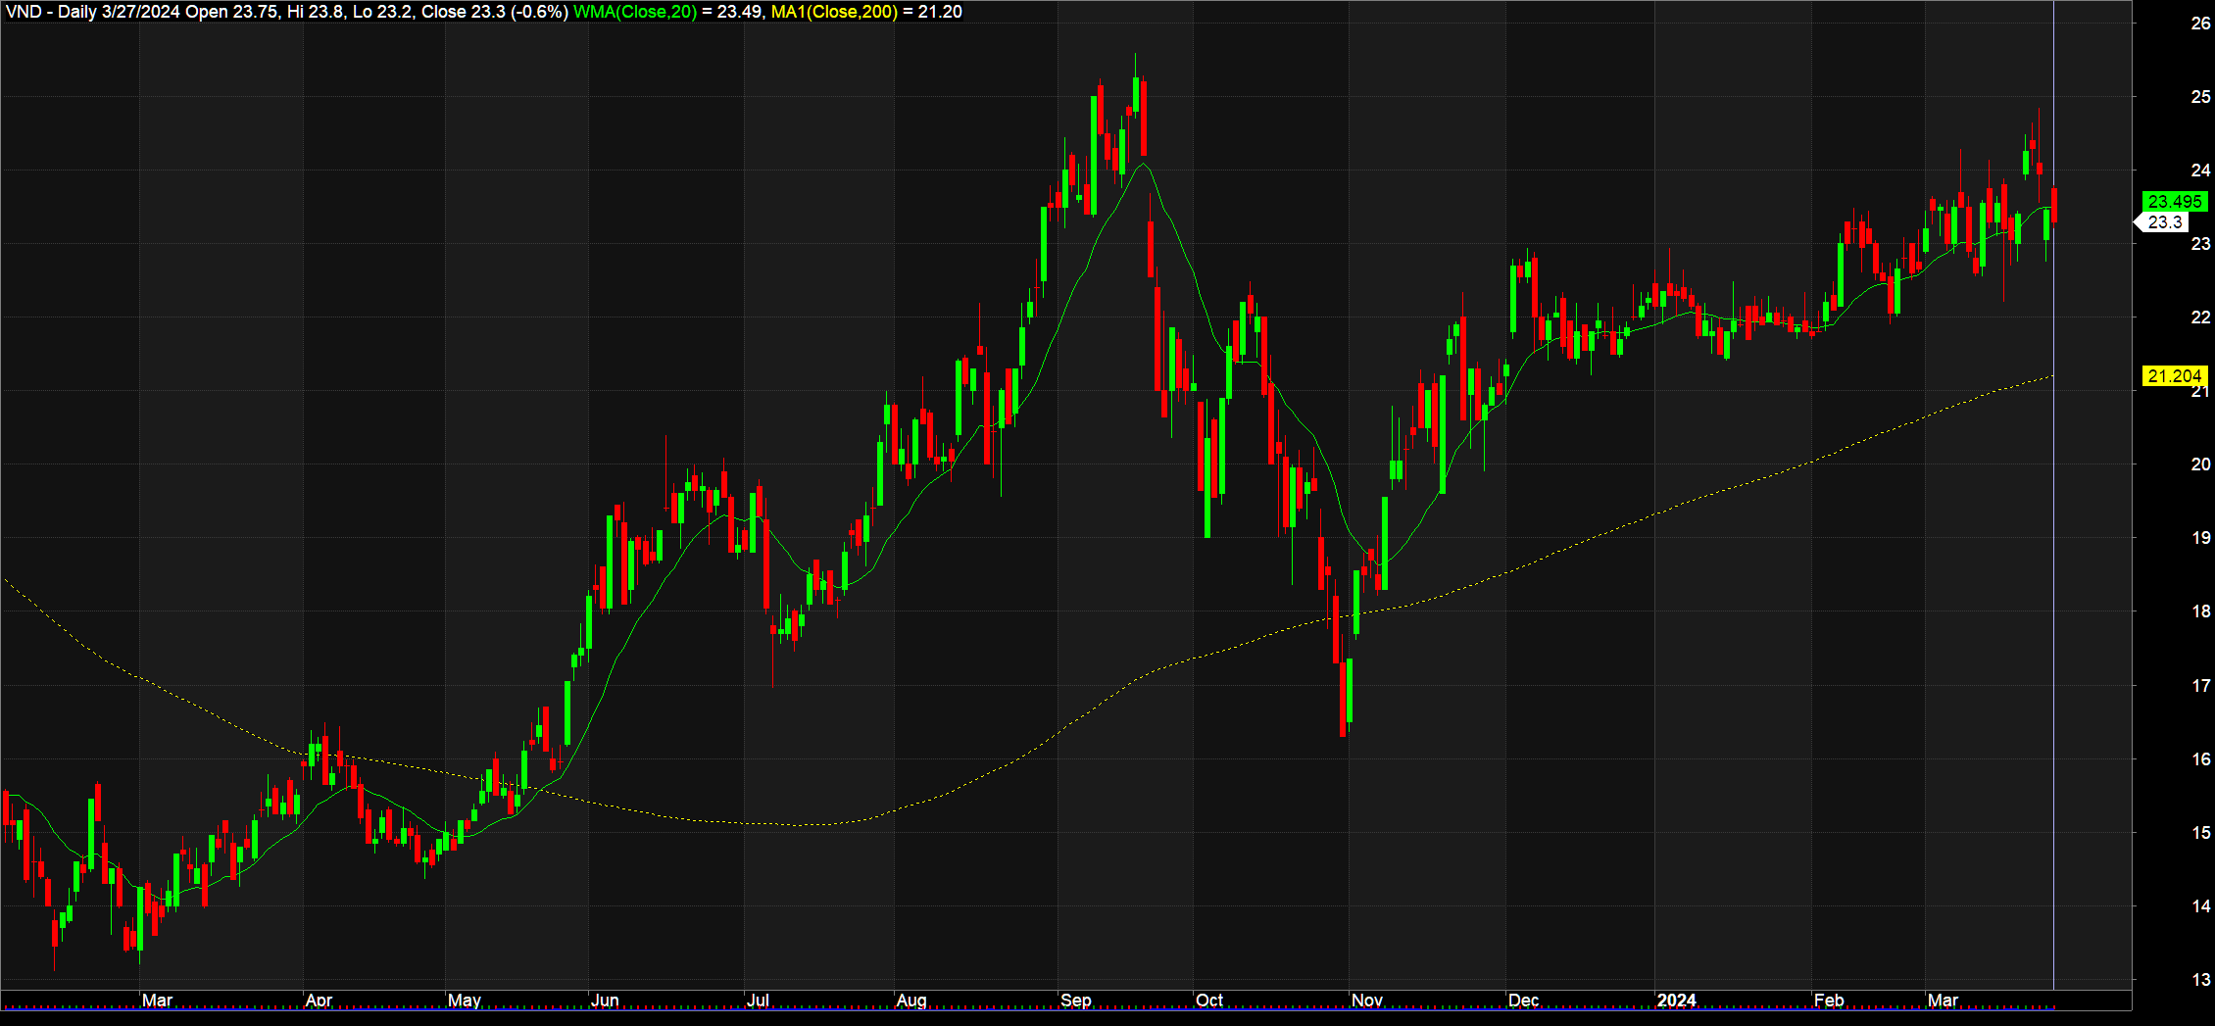Image resolution: width=2215 pixels, height=1026 pixels.
Task: Click the 20 price level on the price axis
Action: tap(2200, 464)
